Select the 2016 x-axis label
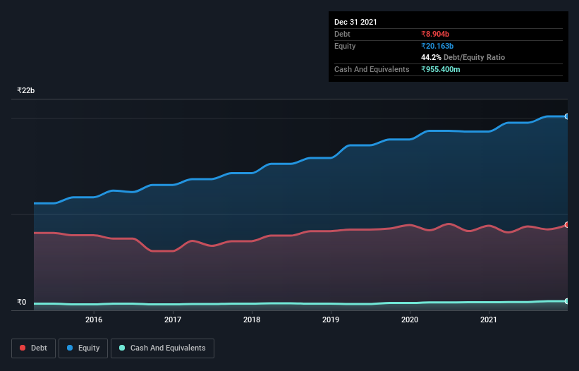Screen dimensions: 579x371 (94, 320)
